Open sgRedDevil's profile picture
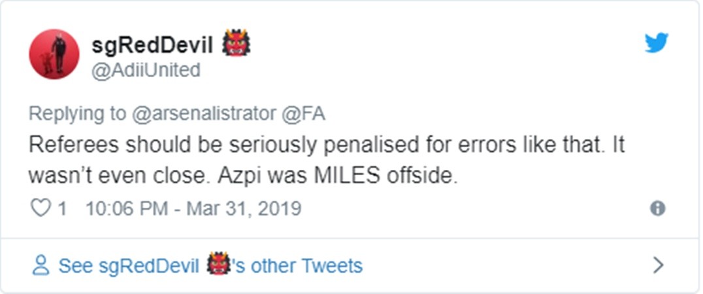The image size is (703, 294). [x=54, y=54]
